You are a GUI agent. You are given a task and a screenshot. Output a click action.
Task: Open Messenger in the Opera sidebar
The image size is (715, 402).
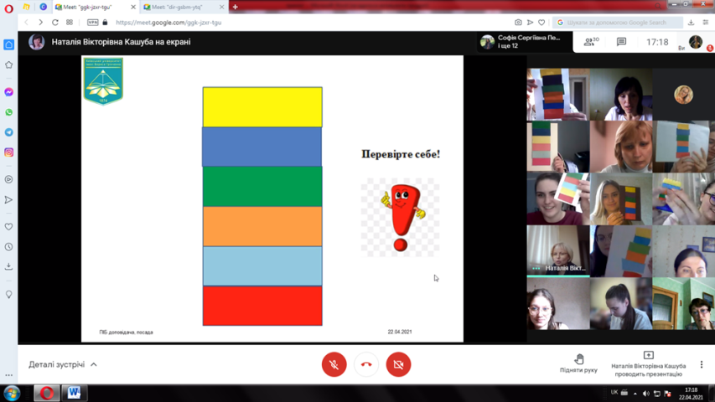pos(9,92)
